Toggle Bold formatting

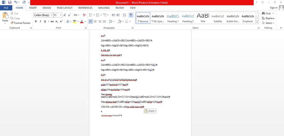[x=36, y=21]
